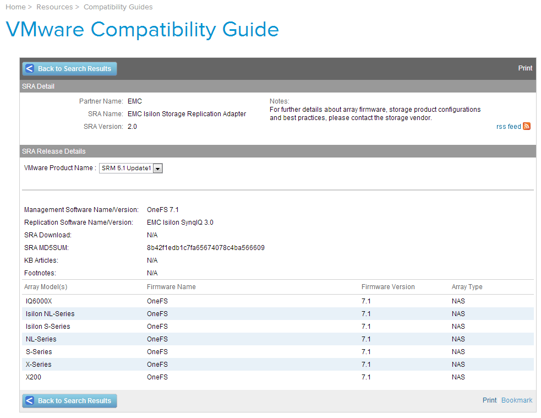Click Print in the top header bar
Image resolution: width=541 pixels, height=418 pixels.
coord(525,68)
